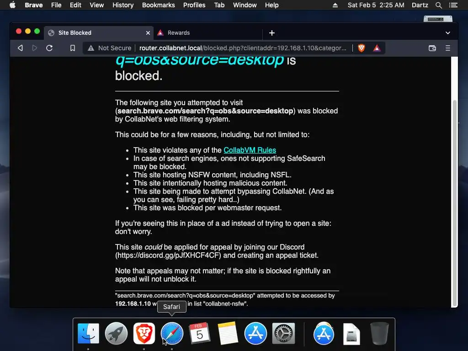
Task: Click the 192.168.1.10 address text
Action: [x=133, y=304]
